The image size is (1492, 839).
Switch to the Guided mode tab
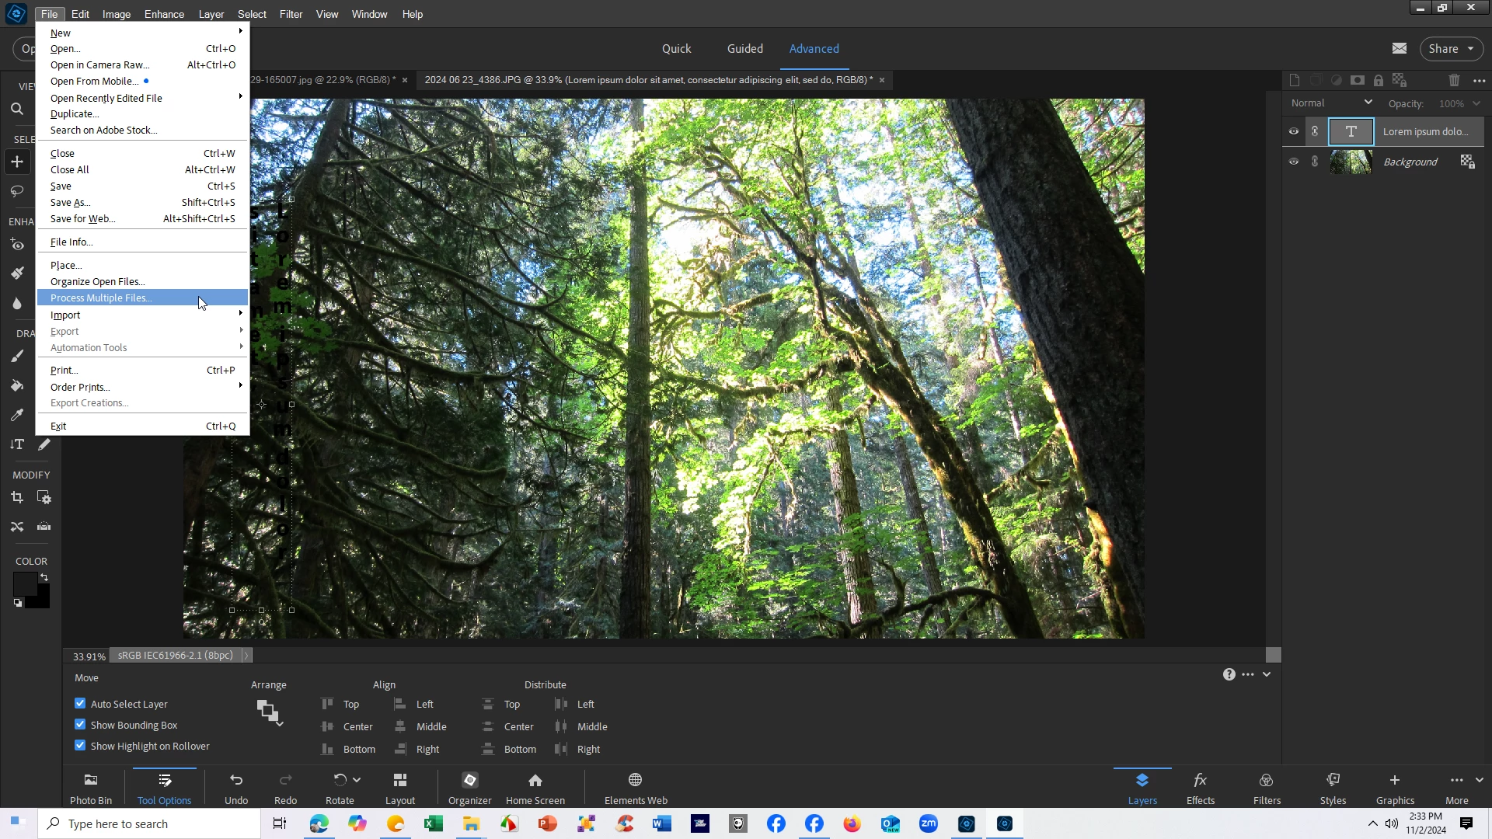pyautogui.click(x=744, y=48)
